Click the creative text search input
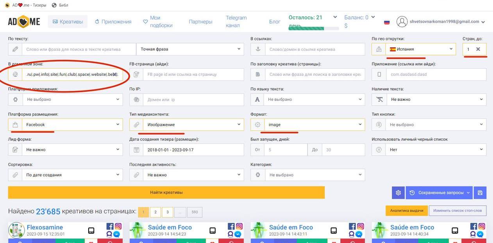The image size is (493, 243). 79,49
